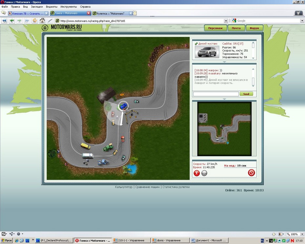Open the Opera panels icon left of the tabs

(x=4, y=13)
